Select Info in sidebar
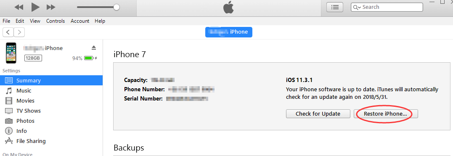The width and height of the screenshot is (453, 156). (22, 131)
